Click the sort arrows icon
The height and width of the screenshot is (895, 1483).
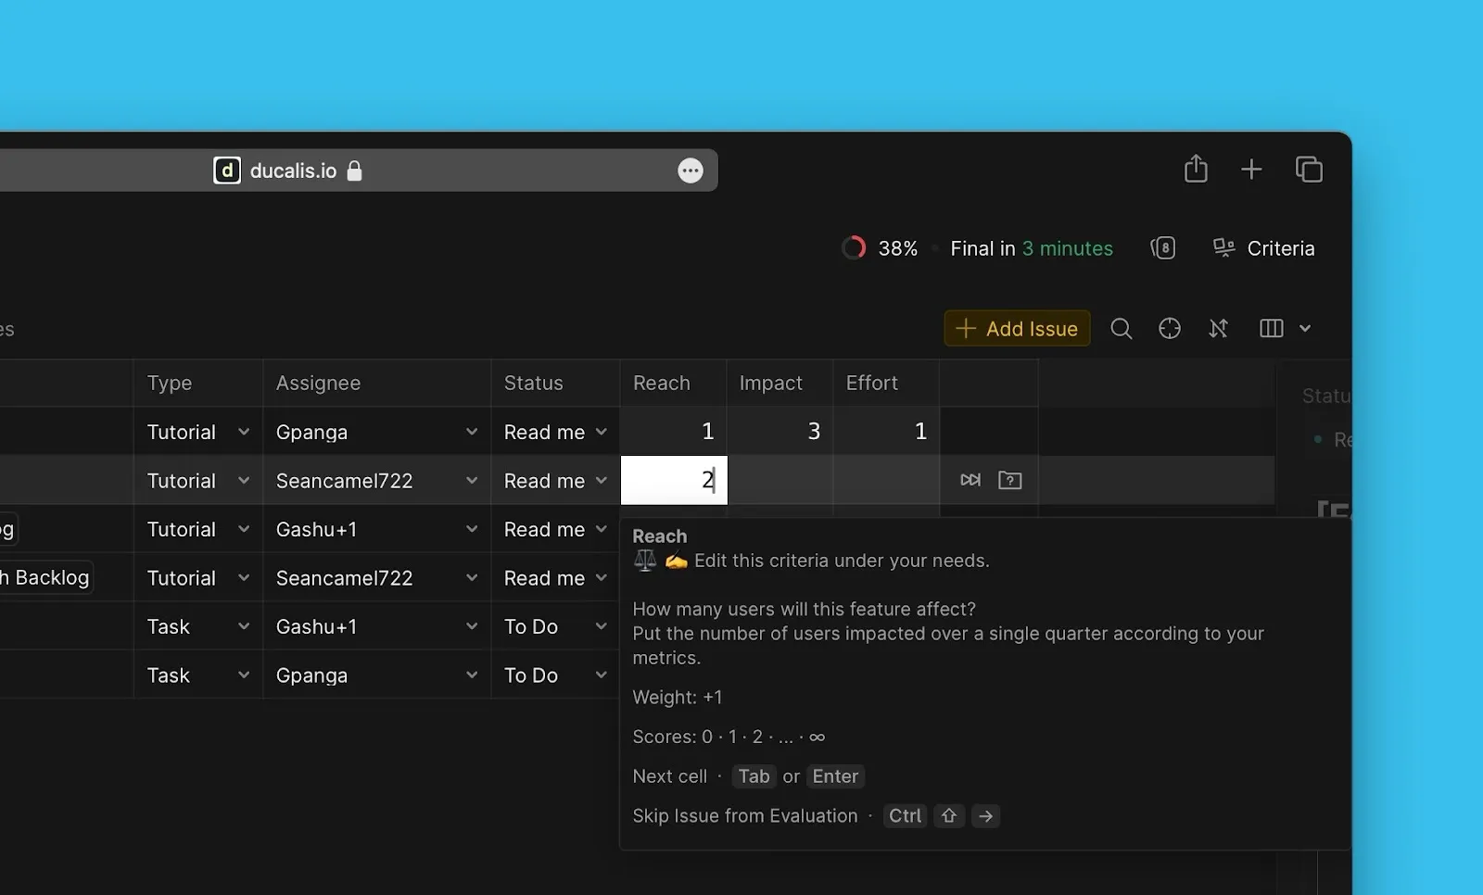click(x=1218, y=329)
